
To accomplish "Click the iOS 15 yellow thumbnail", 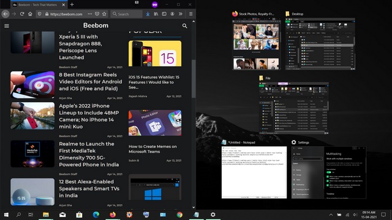I will click(155, 53).
